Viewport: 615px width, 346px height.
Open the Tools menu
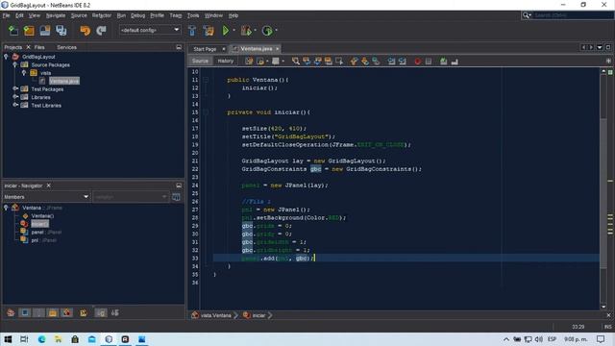point(193,15)
